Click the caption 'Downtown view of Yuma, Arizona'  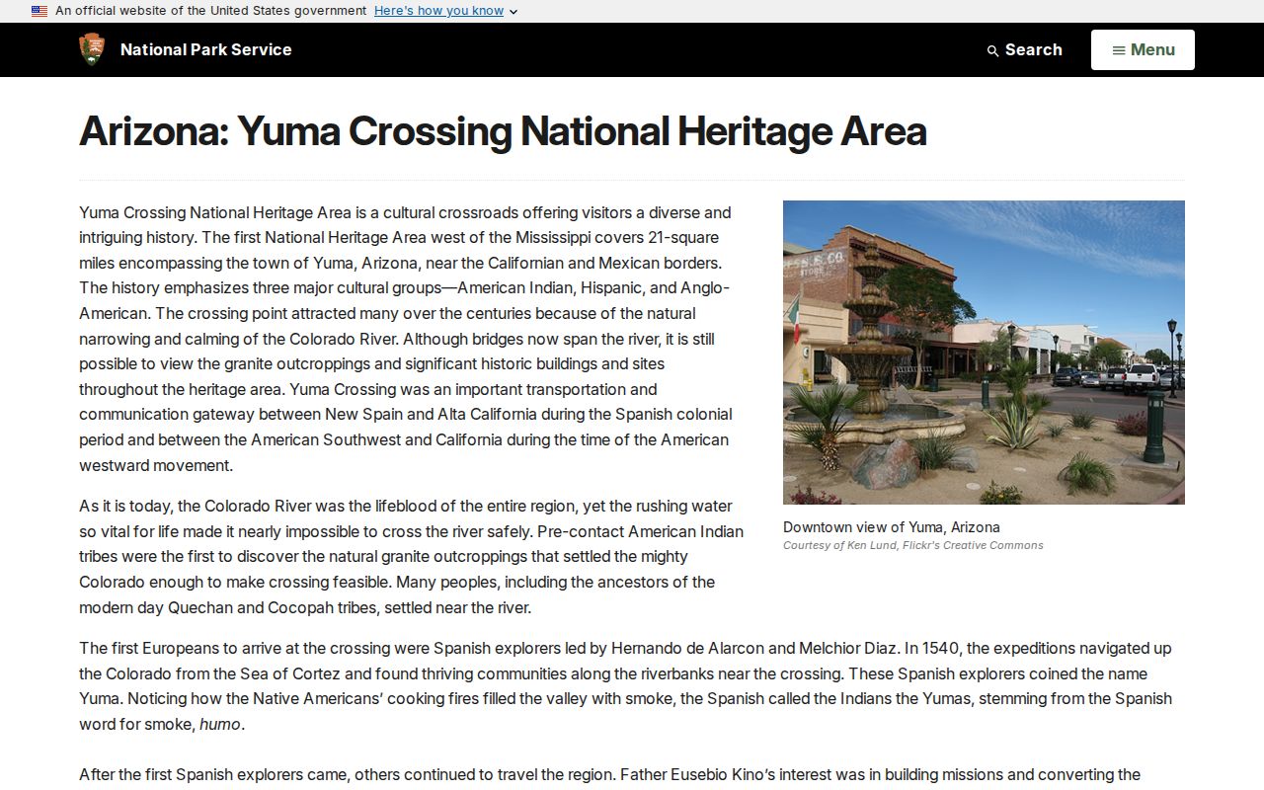point(892,527)
